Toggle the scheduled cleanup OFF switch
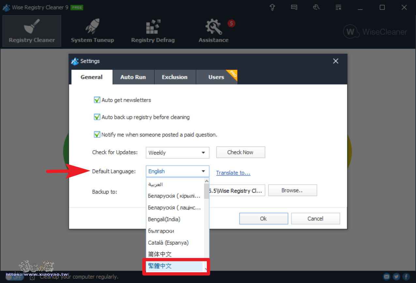The height and width of the screenshot is (283, 416). tap(15, 277)
